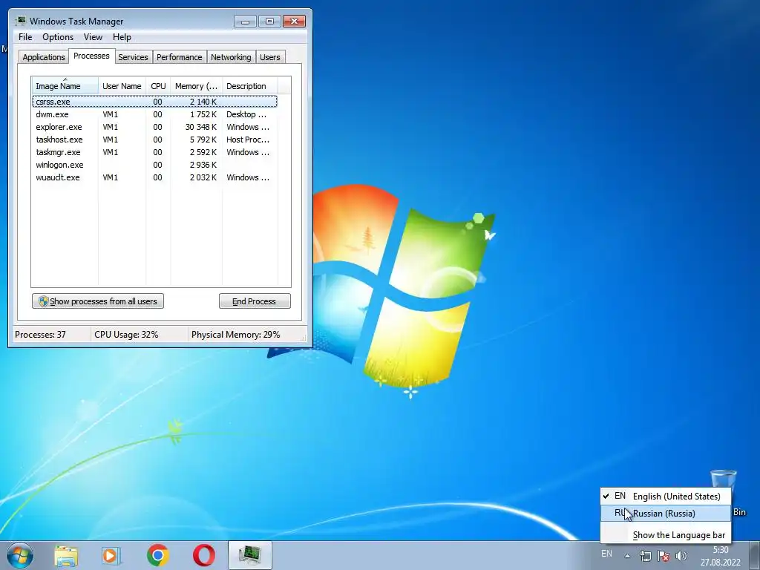The height and width of the screenshot is (570, 760).
Task: Click the Task Manager title bar icon
Action: coord(21,21)
